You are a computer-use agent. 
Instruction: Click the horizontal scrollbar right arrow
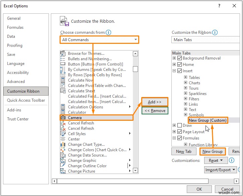tap(236, 181)
